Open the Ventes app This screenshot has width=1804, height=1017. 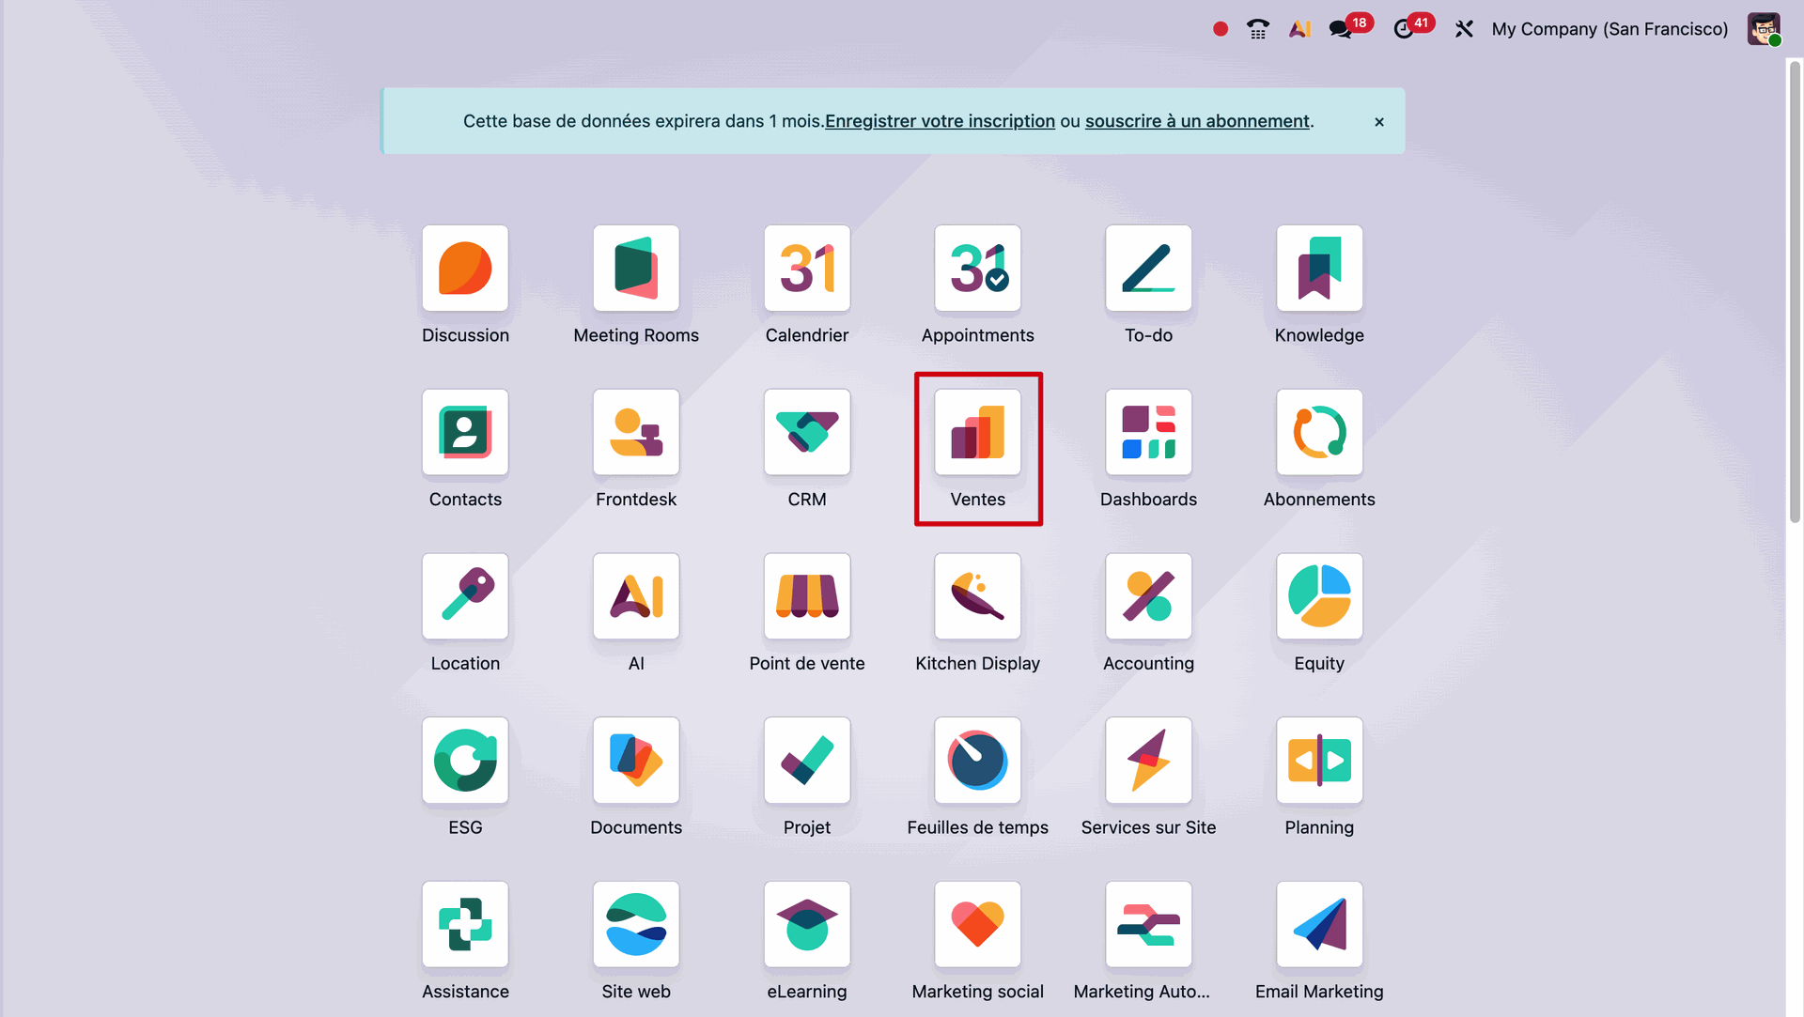click(x=977, y=433)
